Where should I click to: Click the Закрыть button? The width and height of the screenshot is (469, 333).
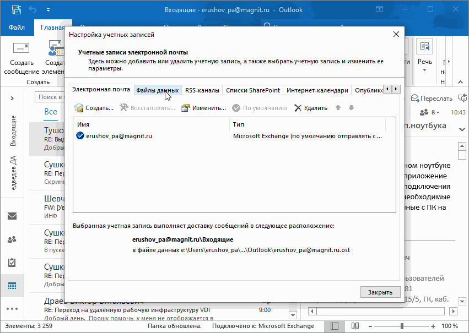[x=380, y=292]
